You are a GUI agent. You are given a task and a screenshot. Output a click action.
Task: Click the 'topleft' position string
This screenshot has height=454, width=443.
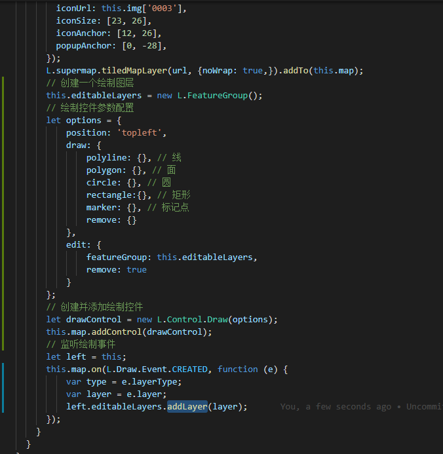[x=140, y=132]
